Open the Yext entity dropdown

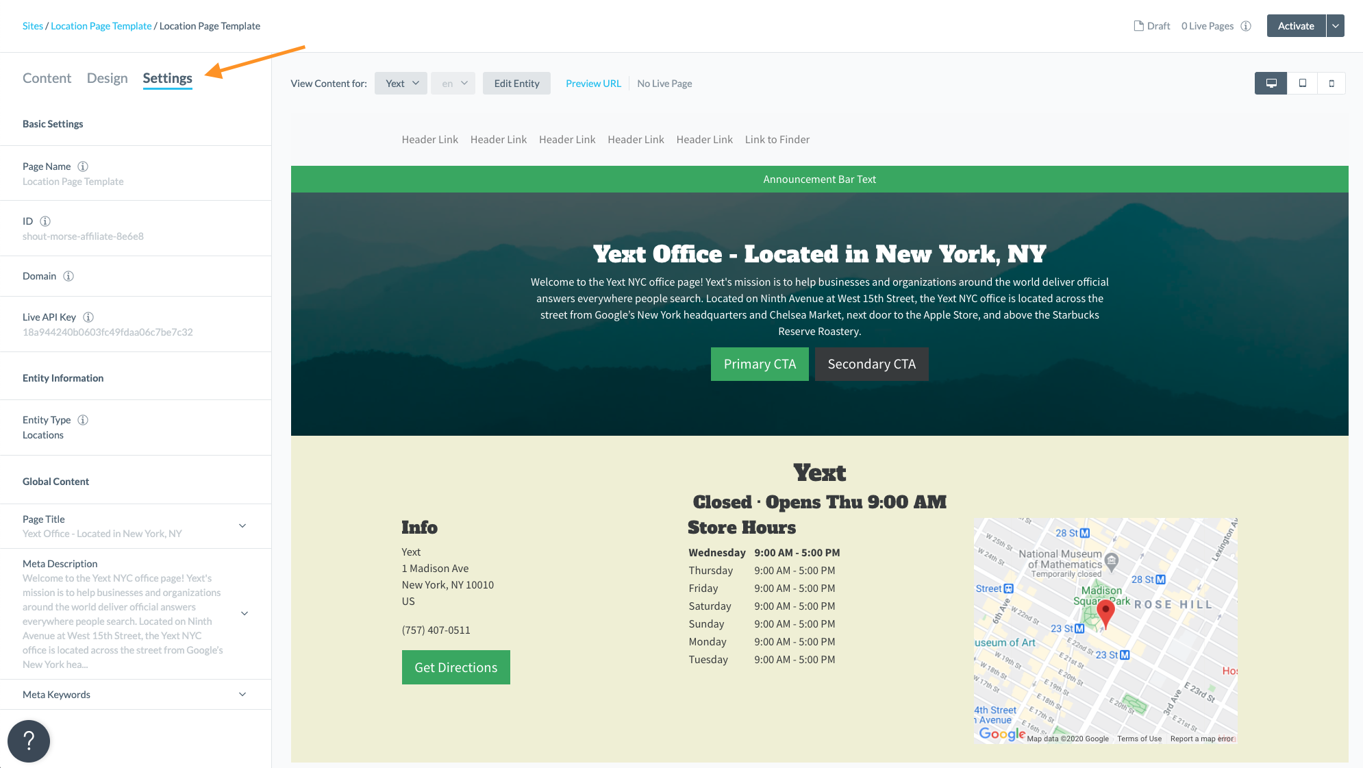[x=401, y=84]
